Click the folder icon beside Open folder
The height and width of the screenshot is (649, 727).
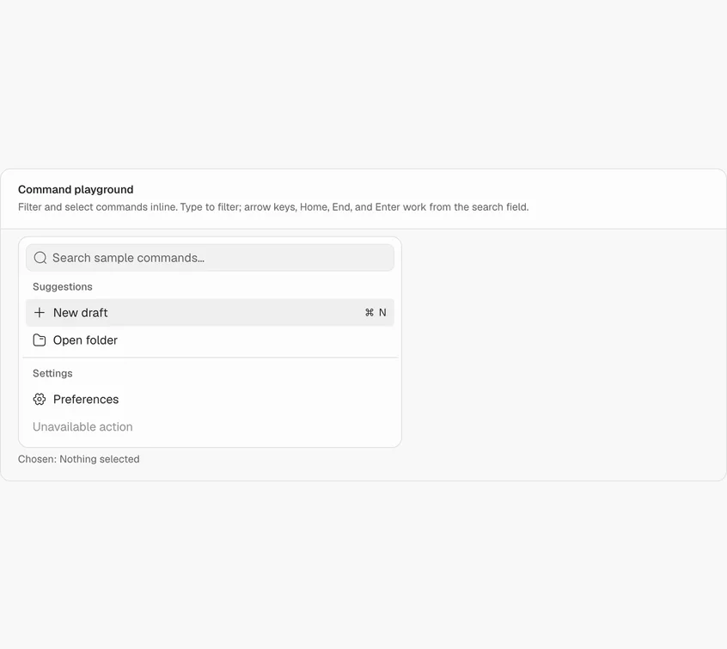click(x=40, y=340)
